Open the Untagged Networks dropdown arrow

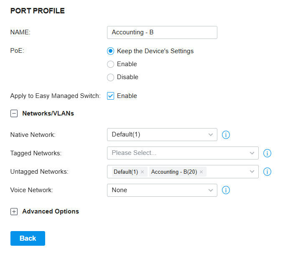click(x=252, y=172)
